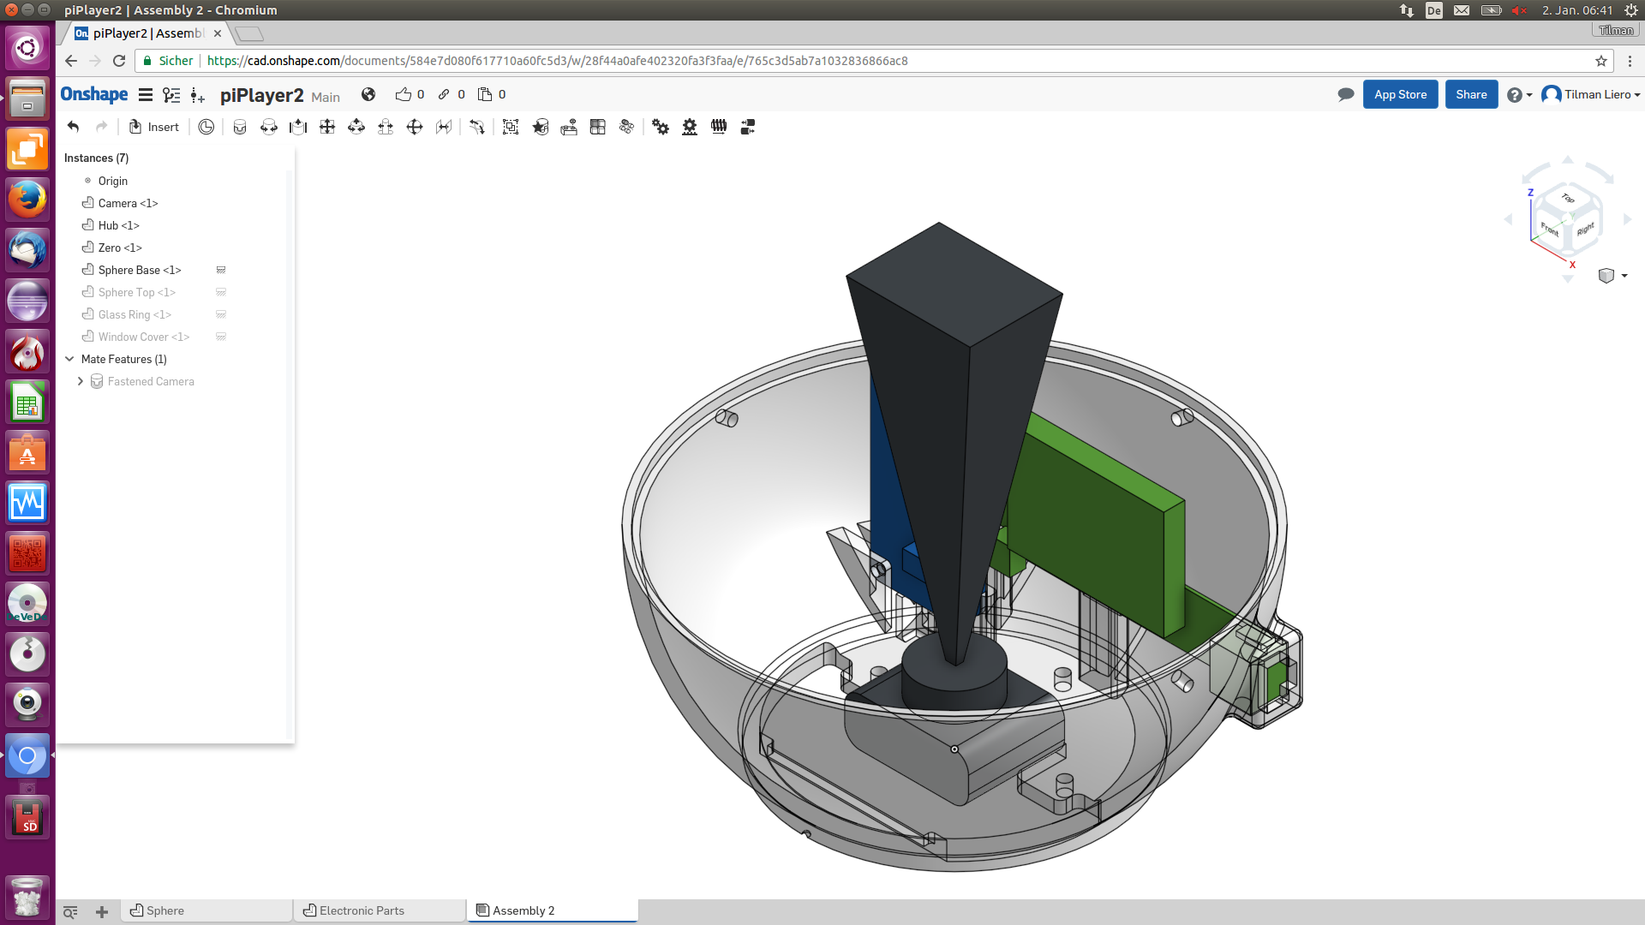
Task: Open the comments speech bubble
Action: tap(1346, 94)
